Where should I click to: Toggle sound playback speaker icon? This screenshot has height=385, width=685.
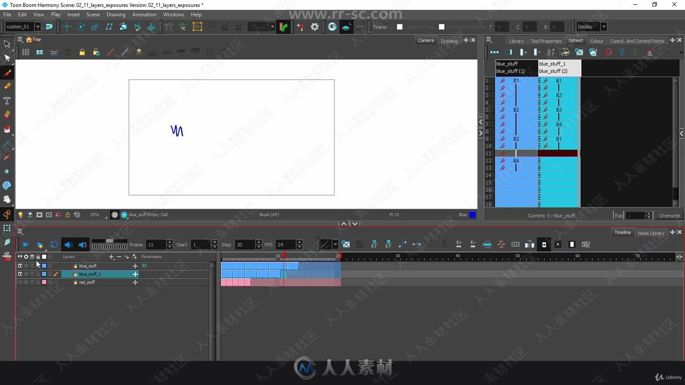pyautogui.click(x=68, y=244)
